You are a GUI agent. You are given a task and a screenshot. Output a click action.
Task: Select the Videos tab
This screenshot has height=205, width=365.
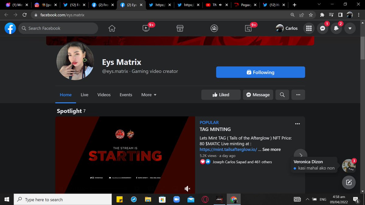[104, 95]
